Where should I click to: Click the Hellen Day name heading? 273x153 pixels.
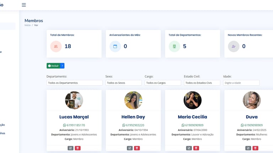click(133, 117)
